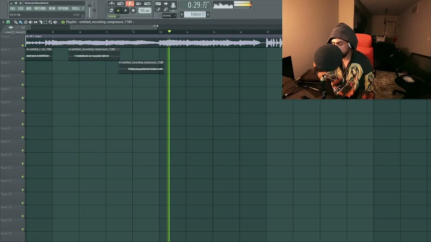
Task: Select audio clip focus waveform icon
Action: (11, 27)
